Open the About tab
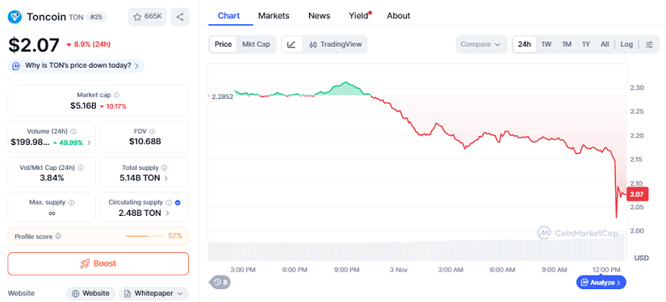 (399, 15)
